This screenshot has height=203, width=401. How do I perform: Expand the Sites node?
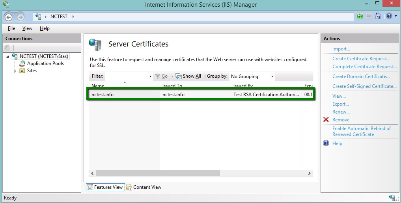tap(15, 71)
